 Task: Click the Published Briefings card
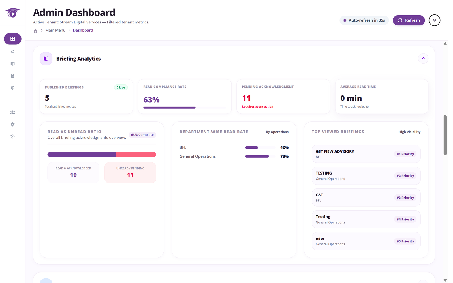coord(86,97)
